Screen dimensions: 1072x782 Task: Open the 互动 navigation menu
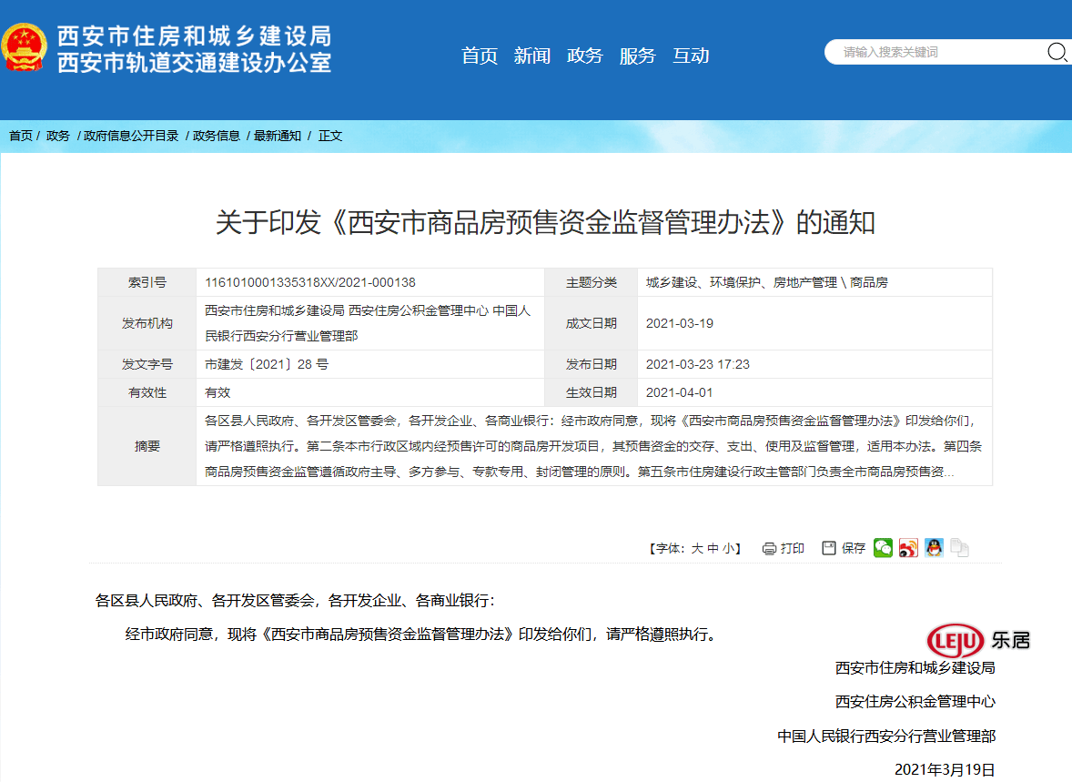[691, 56]
